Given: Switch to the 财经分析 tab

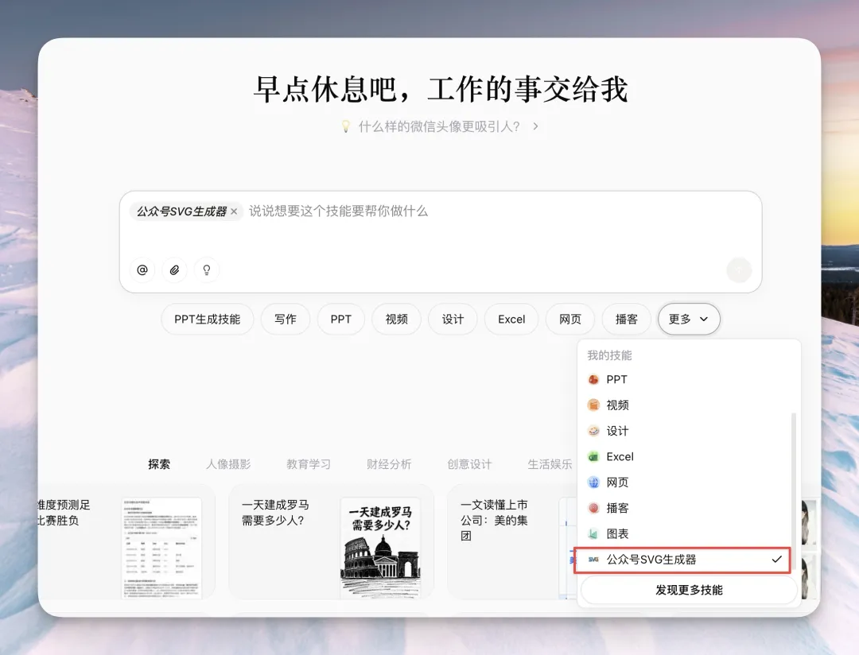Looking at the screenshot, I should click(388, 465).
